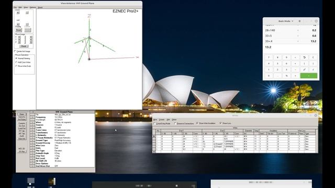Image resolution: width=335 pixels, height=188 pixels.
Task: Click calculator result field showing 13.2
Action: click(x=291, y=48)
